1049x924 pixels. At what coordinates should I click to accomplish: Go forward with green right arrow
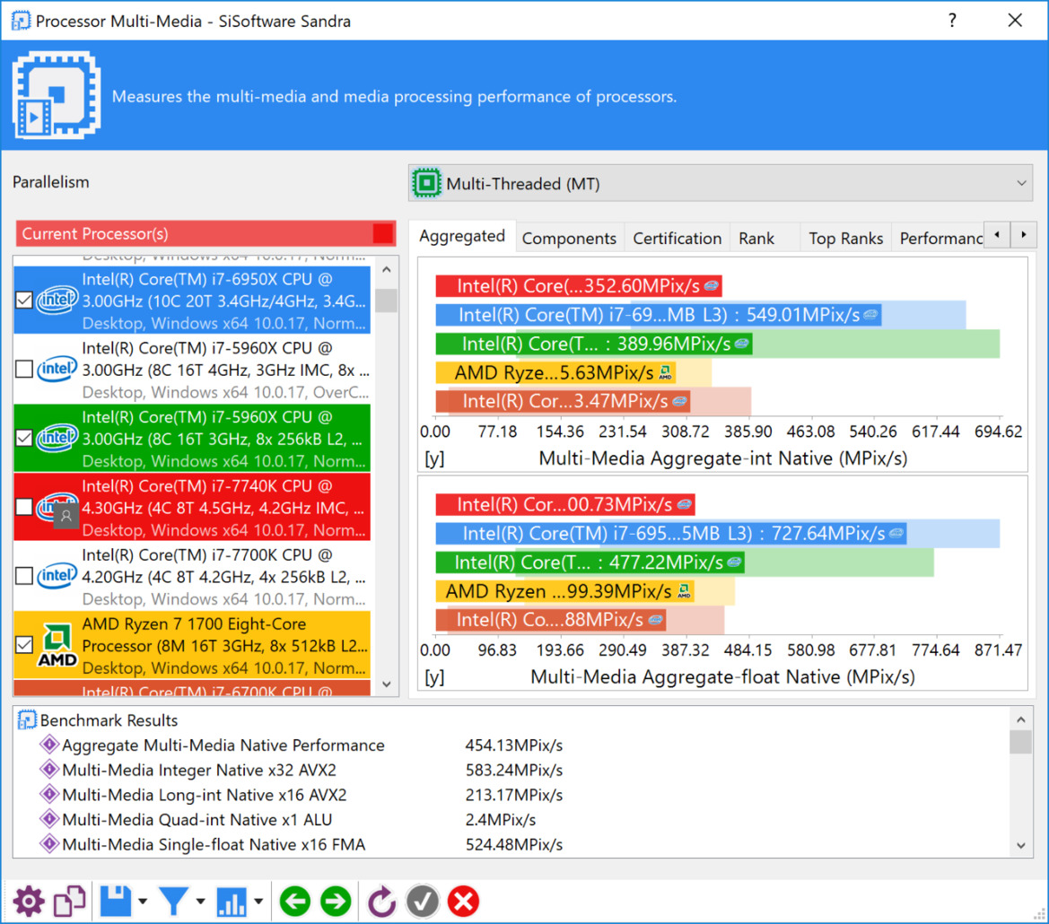coord(336,902)
